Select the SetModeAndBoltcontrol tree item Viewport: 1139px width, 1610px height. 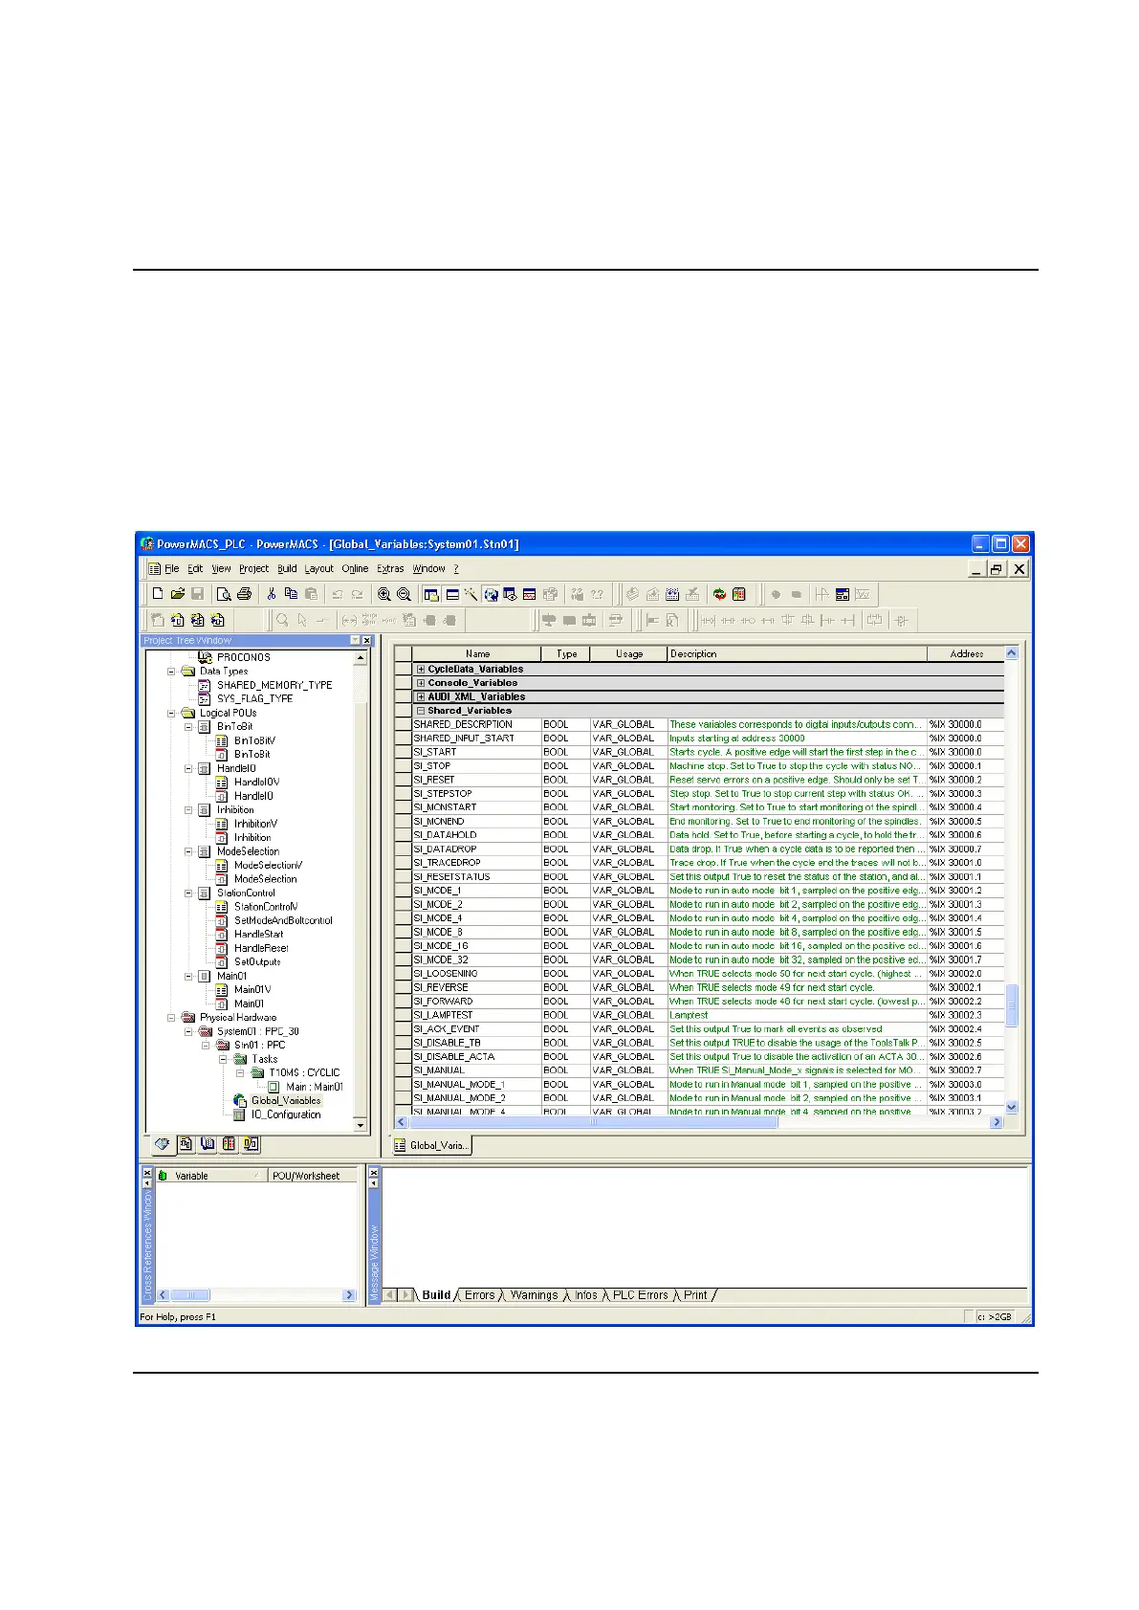[x=283, y=920]
